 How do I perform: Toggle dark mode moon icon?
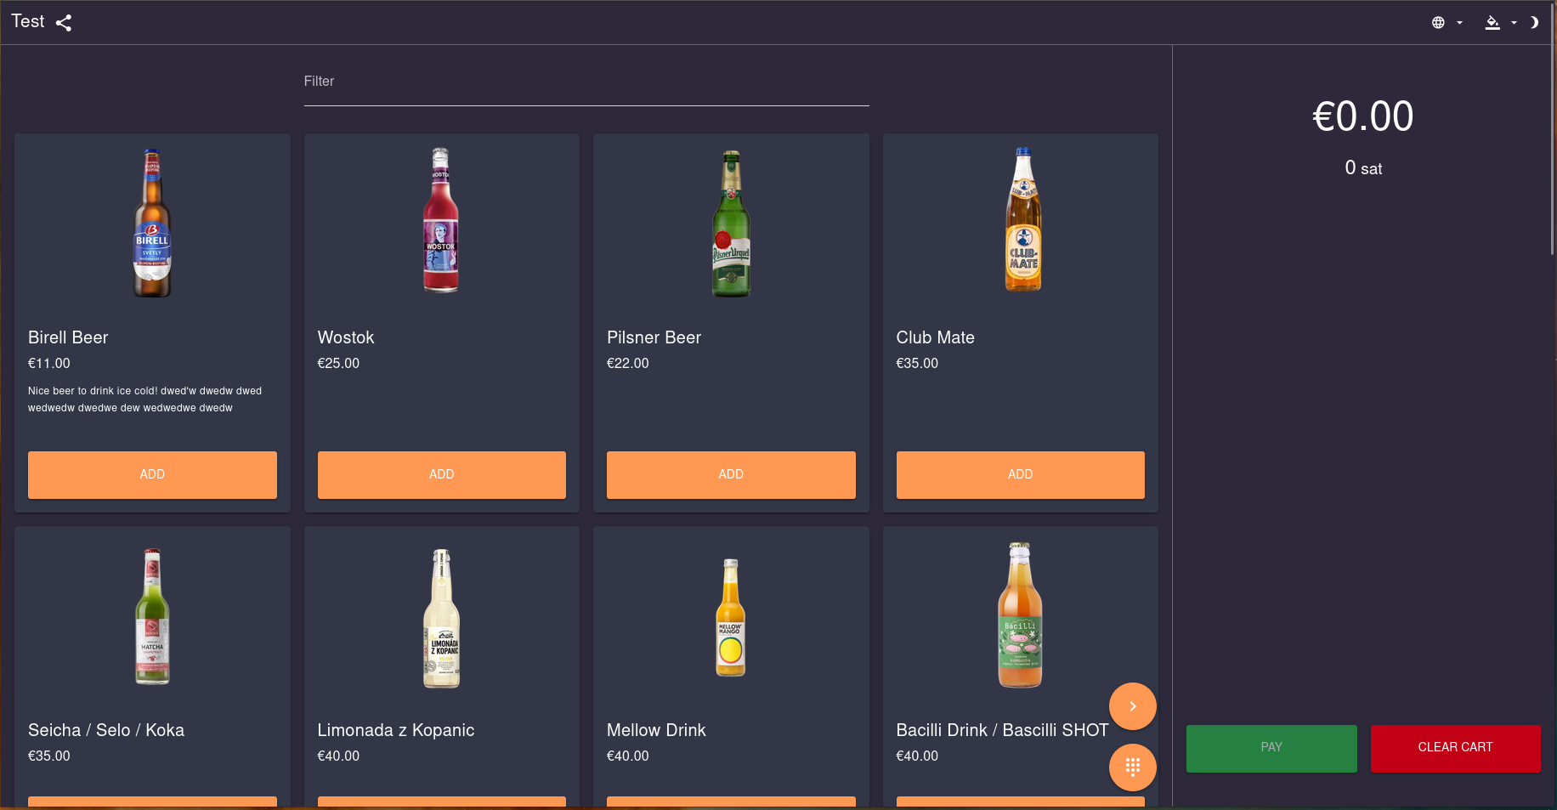tap(1534, 23)
